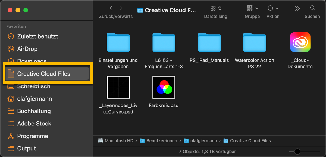Click the desktop icon beside Schreibtisch

coord(11,87)
